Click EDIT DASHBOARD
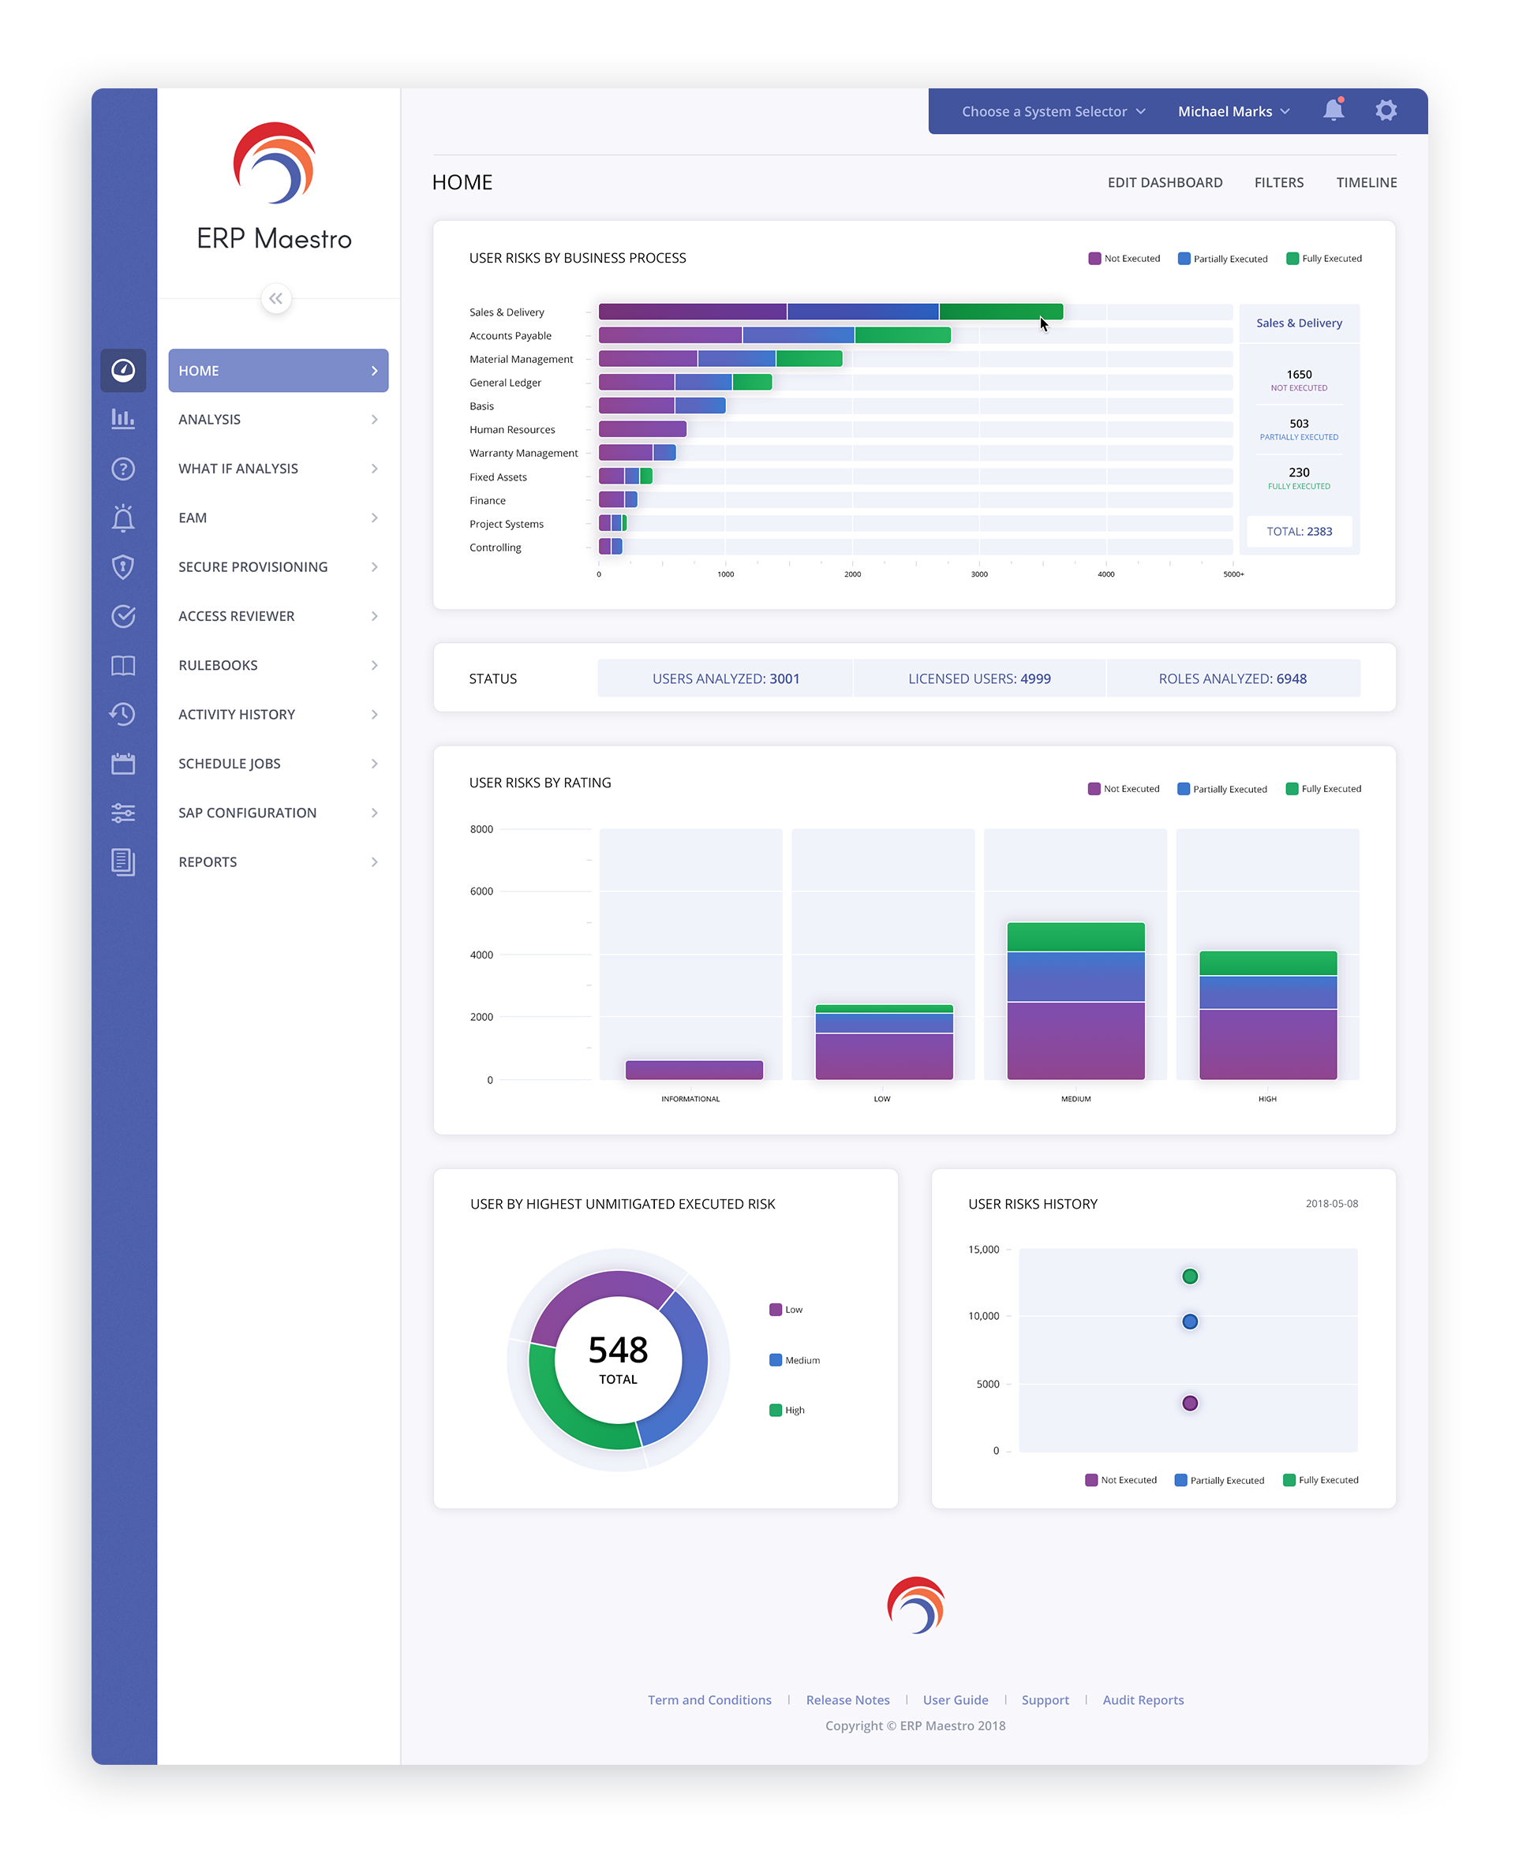Screen dimensions: 1515x1850 pos(1165,182)
